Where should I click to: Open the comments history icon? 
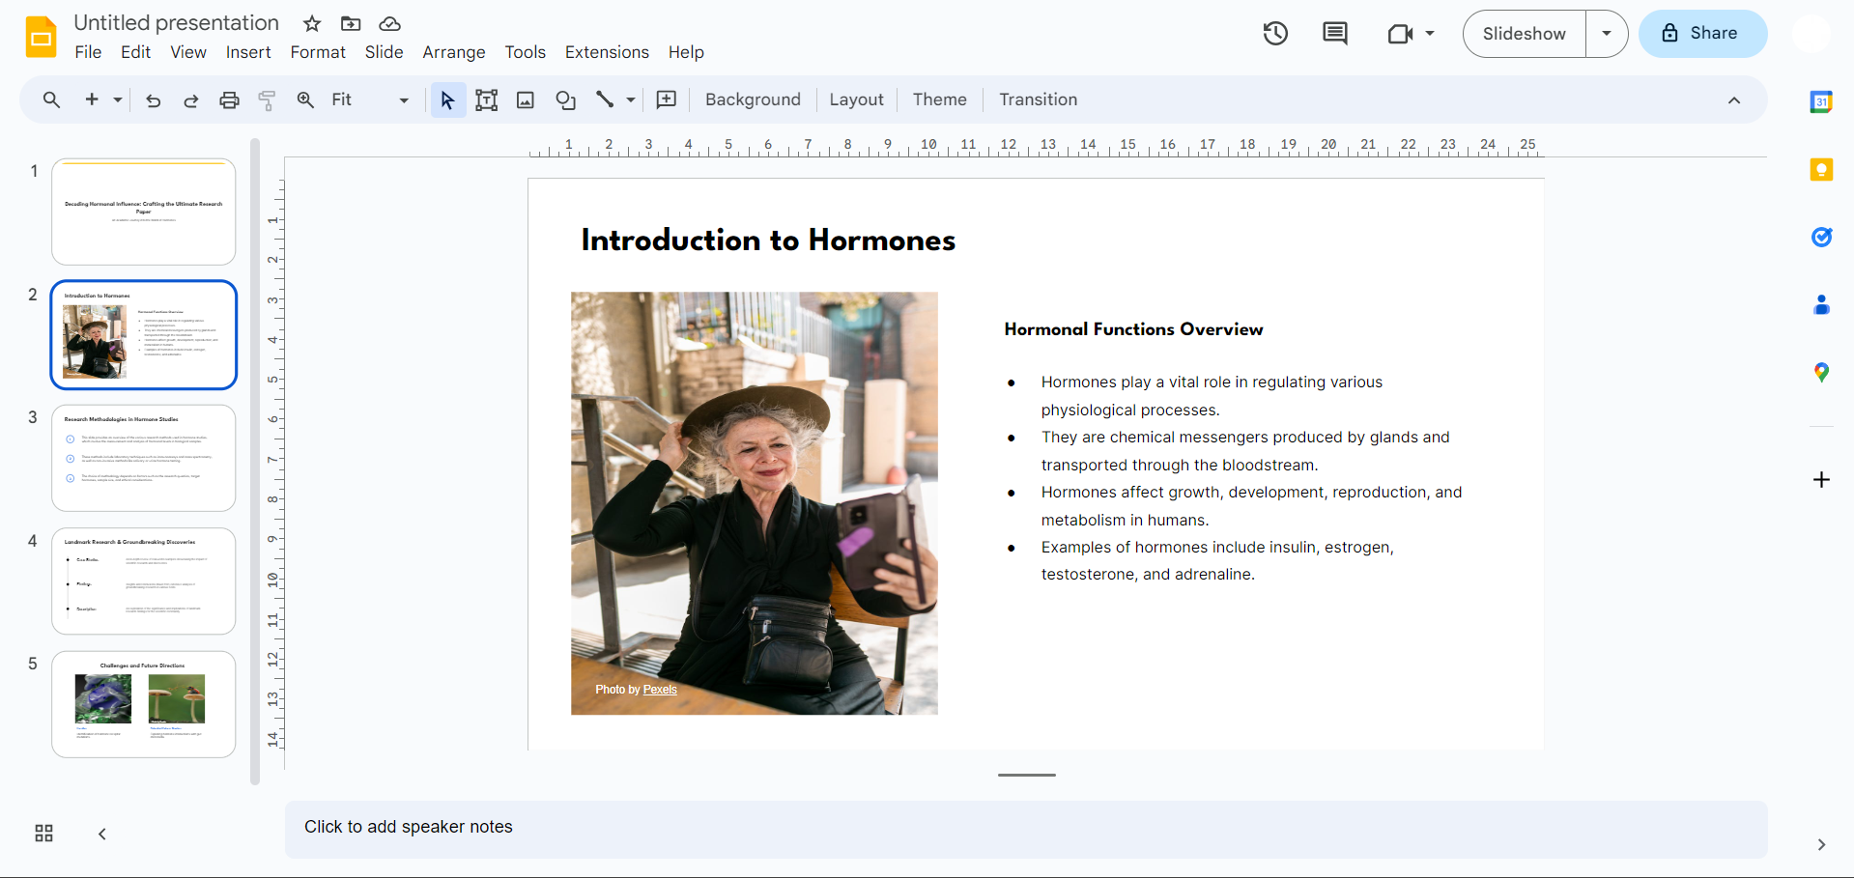(x=1334, y=34)
